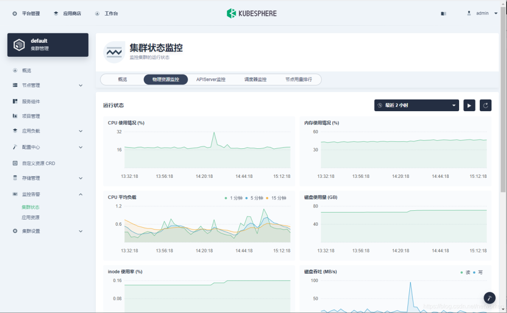Expand the 集群设置 chevron
This screenshot has width=507, height=313.
tap(81, 231)
